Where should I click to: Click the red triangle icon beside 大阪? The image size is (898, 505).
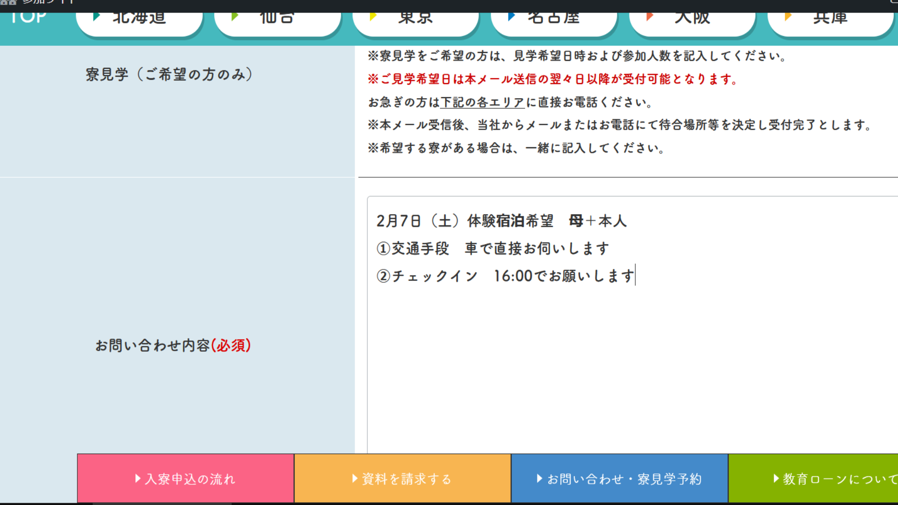(650, 17)
